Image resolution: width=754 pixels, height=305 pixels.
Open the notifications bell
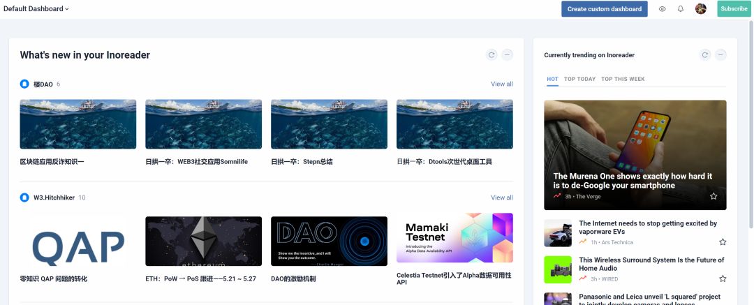coord(681,8)
